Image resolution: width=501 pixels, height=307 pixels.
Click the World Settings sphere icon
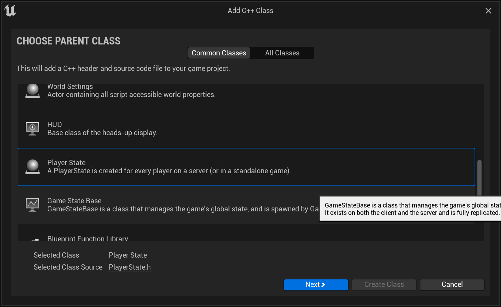tap(32, 91)
